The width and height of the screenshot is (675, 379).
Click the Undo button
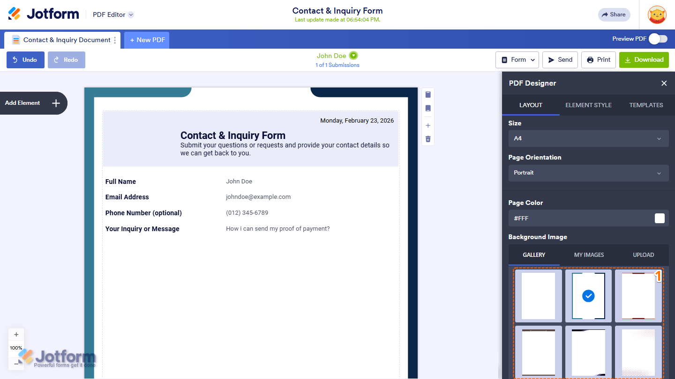pos(25,59)
